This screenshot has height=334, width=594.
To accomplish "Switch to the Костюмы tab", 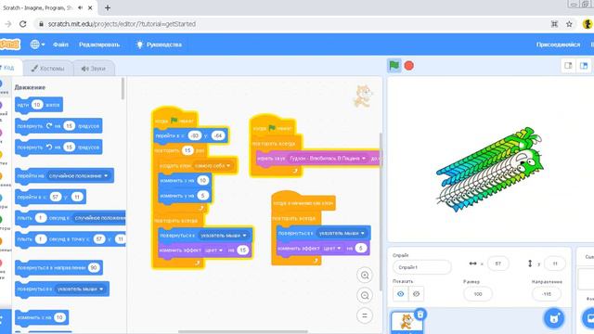I will pyautogui.click(x=48, y=68).
